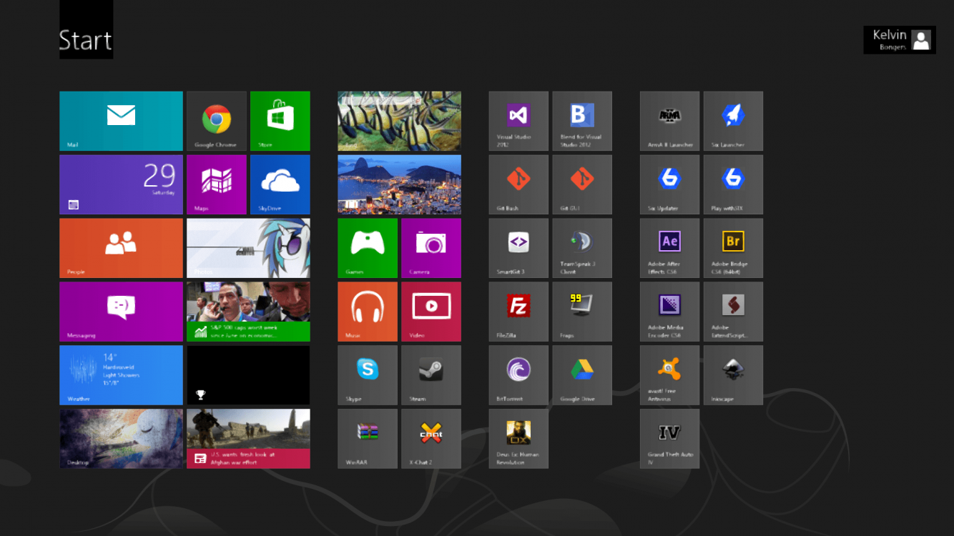Open Git Bash tile

[518, 184]
